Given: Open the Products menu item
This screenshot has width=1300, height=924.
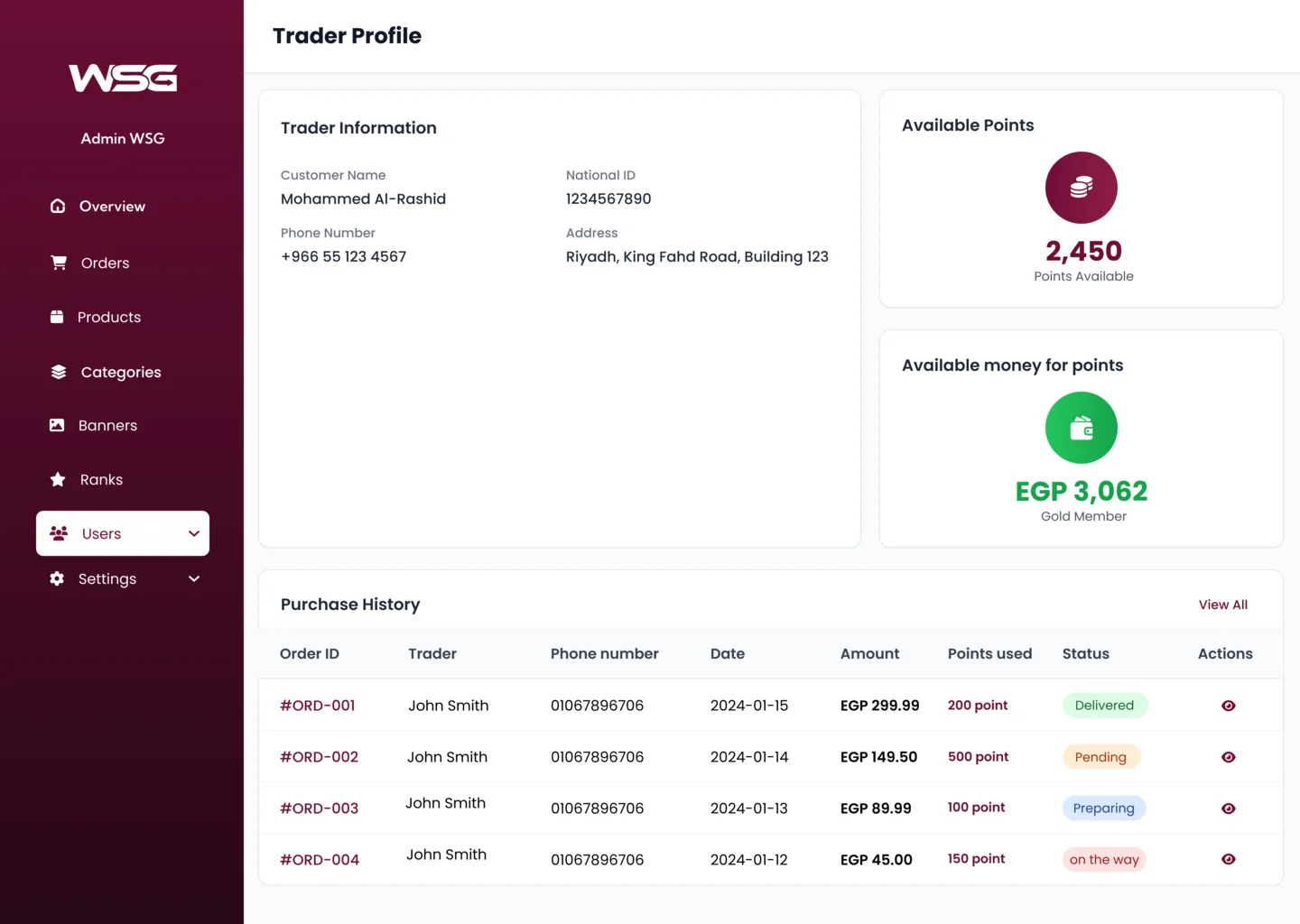Looking at the screenshot, I should pos(109,317).
